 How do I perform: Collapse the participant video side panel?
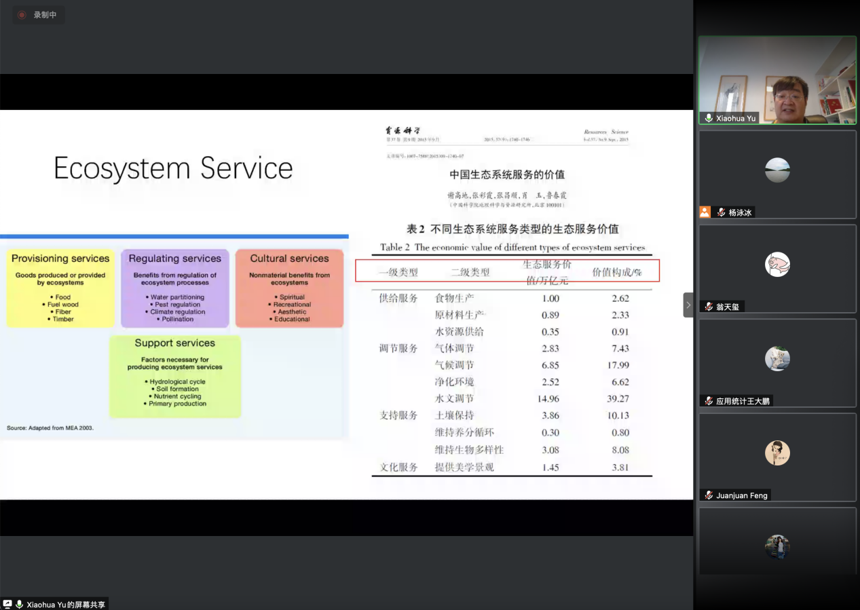click(x=688, y=305)
